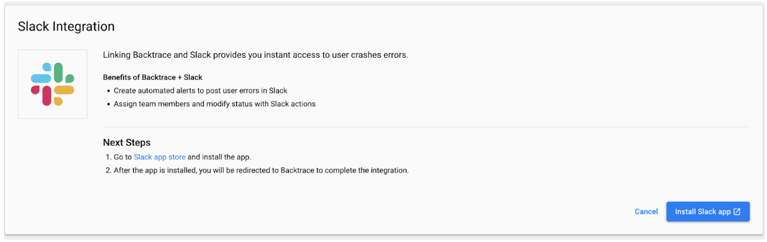Click the Slack logo thumbnail

pyautogui.click(x=53, y=84)
